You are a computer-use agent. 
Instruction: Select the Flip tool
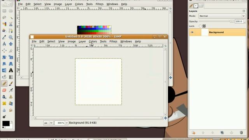tap(4, 70)
